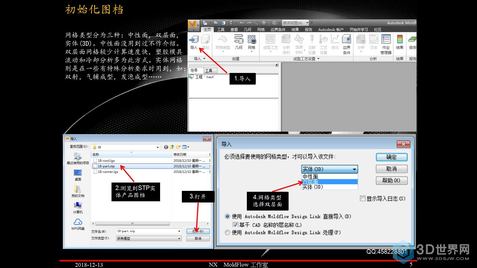
Task: Click 取消 button in file browse dialog
Action: point(198,239)
